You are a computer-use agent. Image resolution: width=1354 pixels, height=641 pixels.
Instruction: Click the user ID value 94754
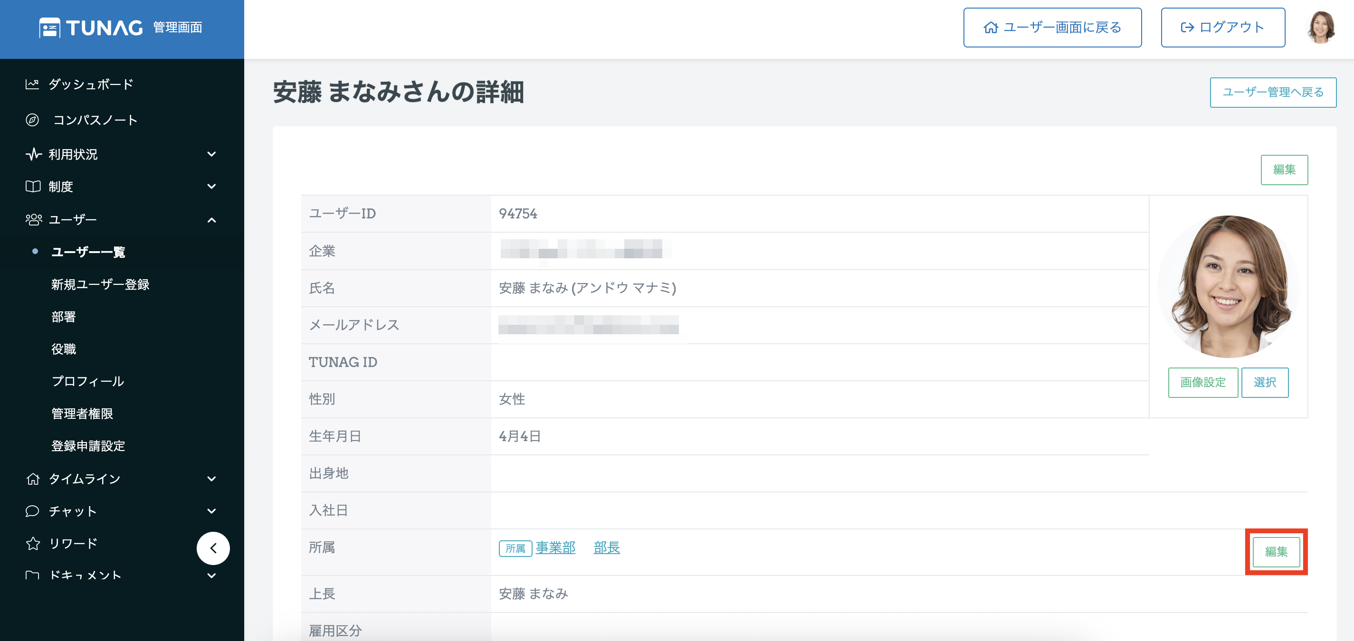tap(518, 214)
